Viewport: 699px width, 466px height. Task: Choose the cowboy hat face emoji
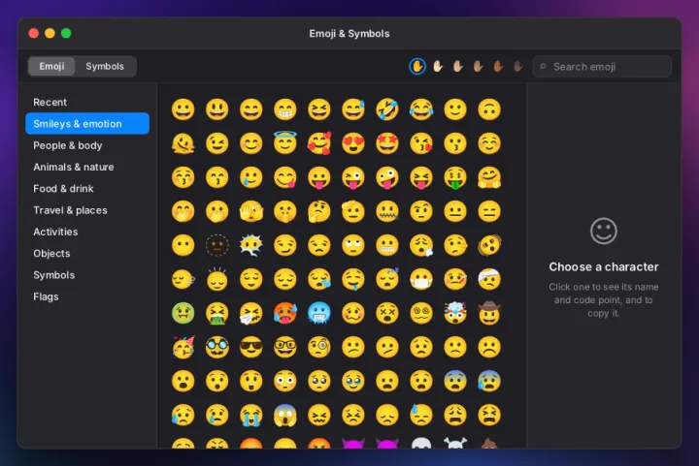[489, 313]
